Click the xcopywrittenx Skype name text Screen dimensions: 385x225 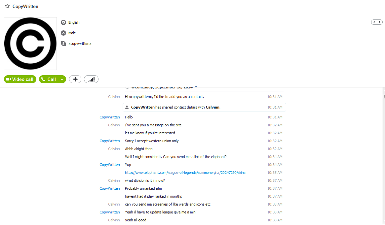click(80, 44)
